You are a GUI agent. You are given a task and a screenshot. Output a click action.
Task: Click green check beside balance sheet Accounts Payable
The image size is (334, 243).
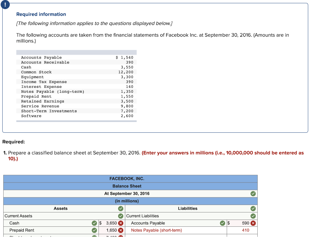pos(222,223)
